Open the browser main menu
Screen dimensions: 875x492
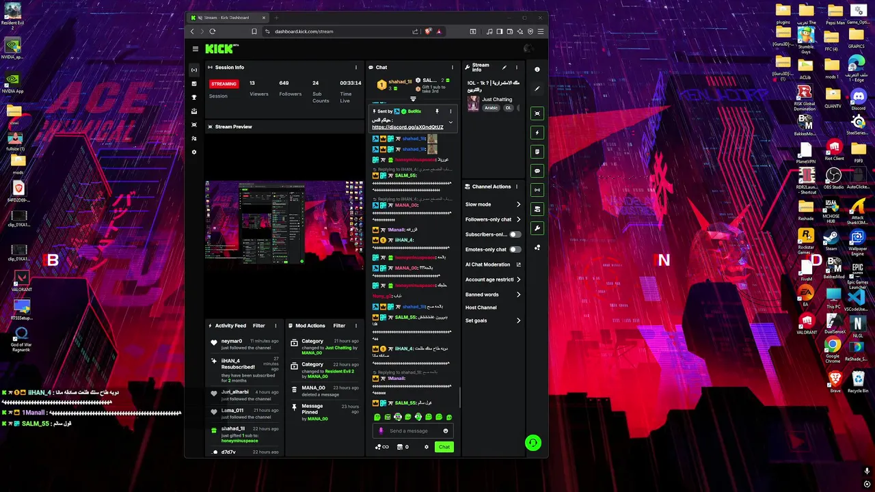pyautogui.click(x=541, y=31)
